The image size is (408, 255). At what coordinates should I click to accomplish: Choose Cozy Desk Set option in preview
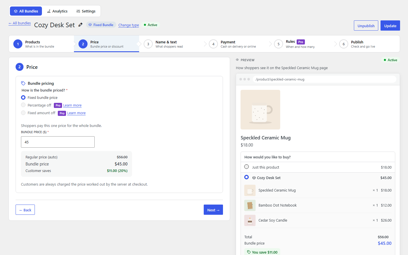pyautogui.click(x=246, y=177)
